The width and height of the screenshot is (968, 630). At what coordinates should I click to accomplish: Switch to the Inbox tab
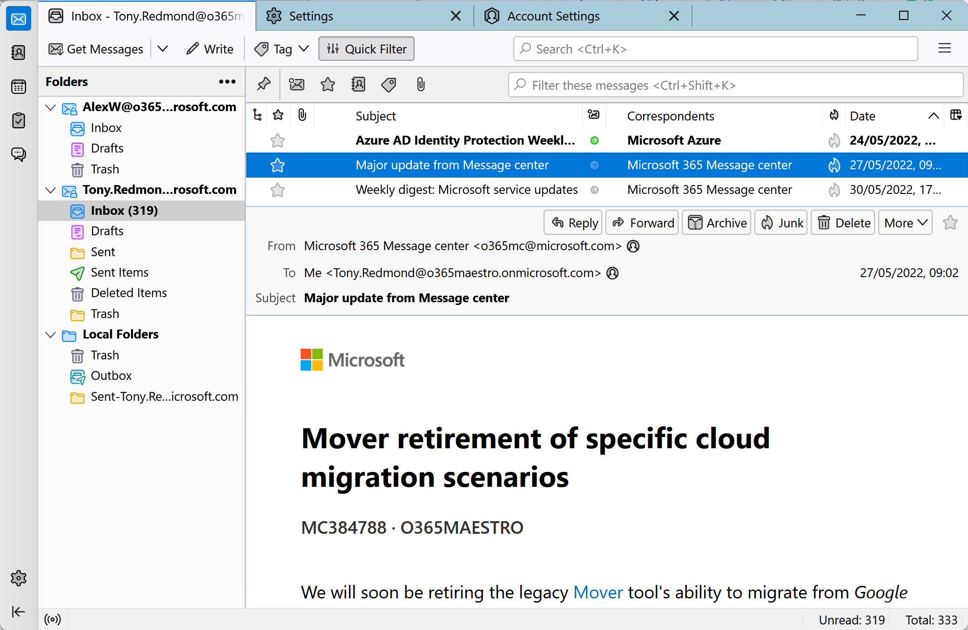click(x=147, y=16)
